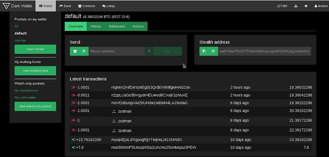The height and width of the screenshot is (157, 329).
Task: Click the Dark Wallet logo icon
Action: 6,6
